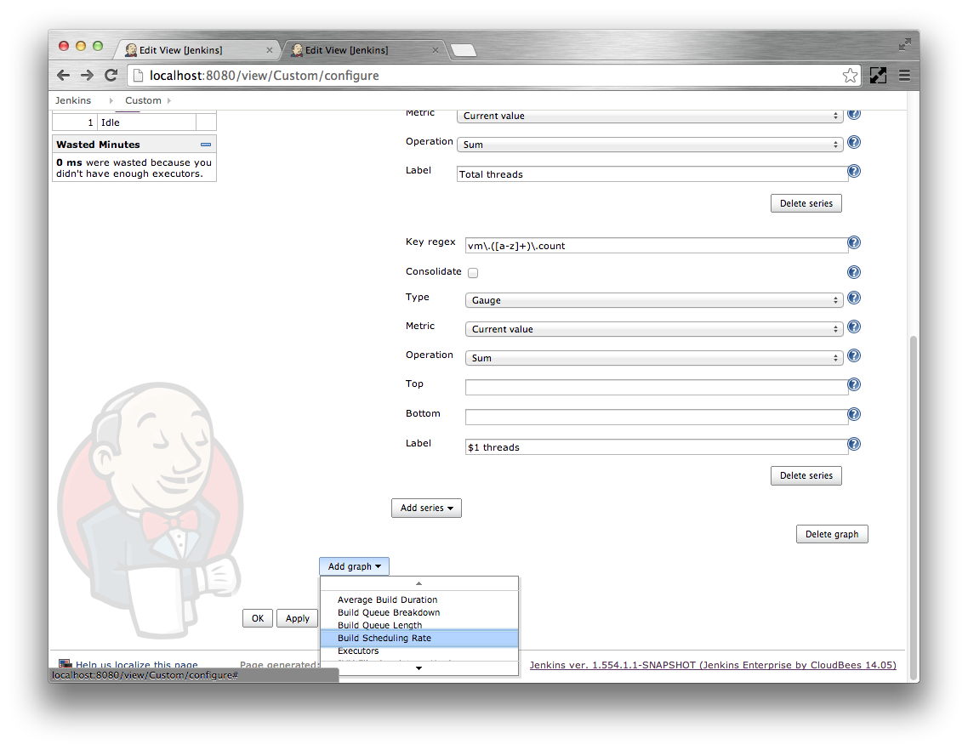Switch to the second Edit View tab
968x750 pixels.
[x=363, y=50]
